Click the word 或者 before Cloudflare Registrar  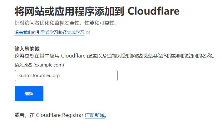[19, 115]
